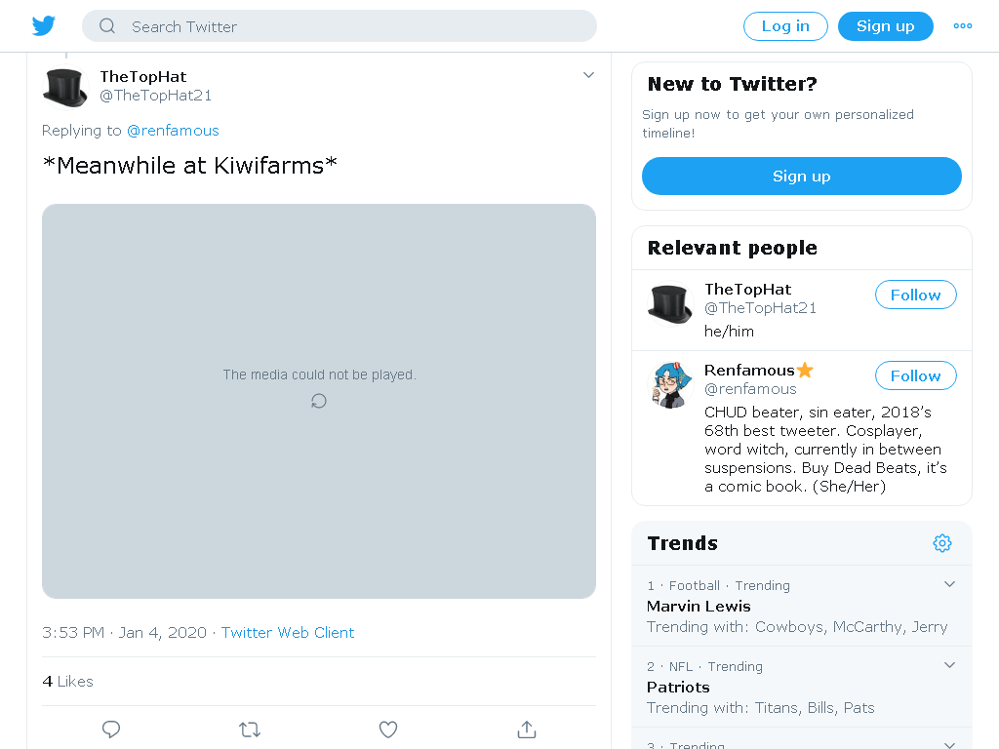Click the Twitter bird home logo
The width and height of the screenshot is (999, 749).
click(43, 26)
